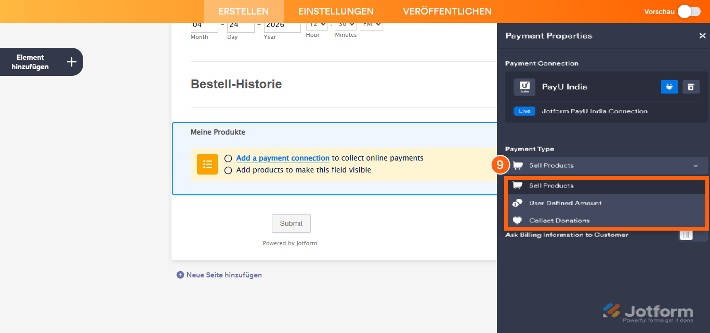
Task: Delete the PayU India connection via trash icon
Action: [691, 87]
